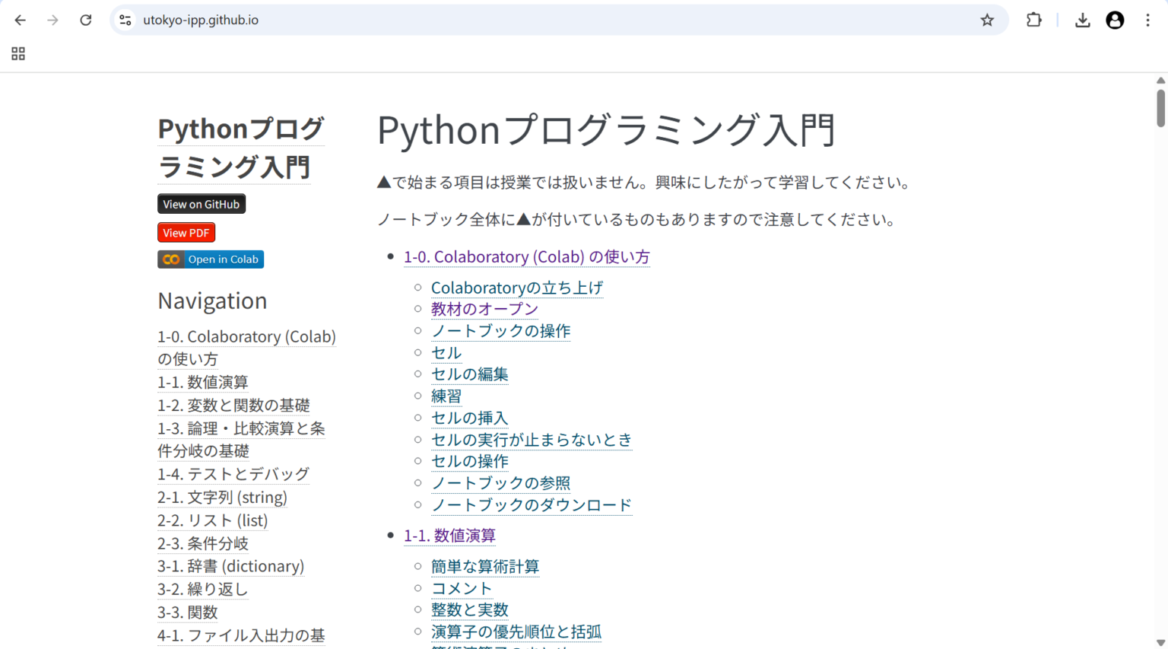Go to sidebar item 3-1. 辞書 (dictionary)
The height and width of the screenshot is (649, 1168).
[x=230, y=566]
